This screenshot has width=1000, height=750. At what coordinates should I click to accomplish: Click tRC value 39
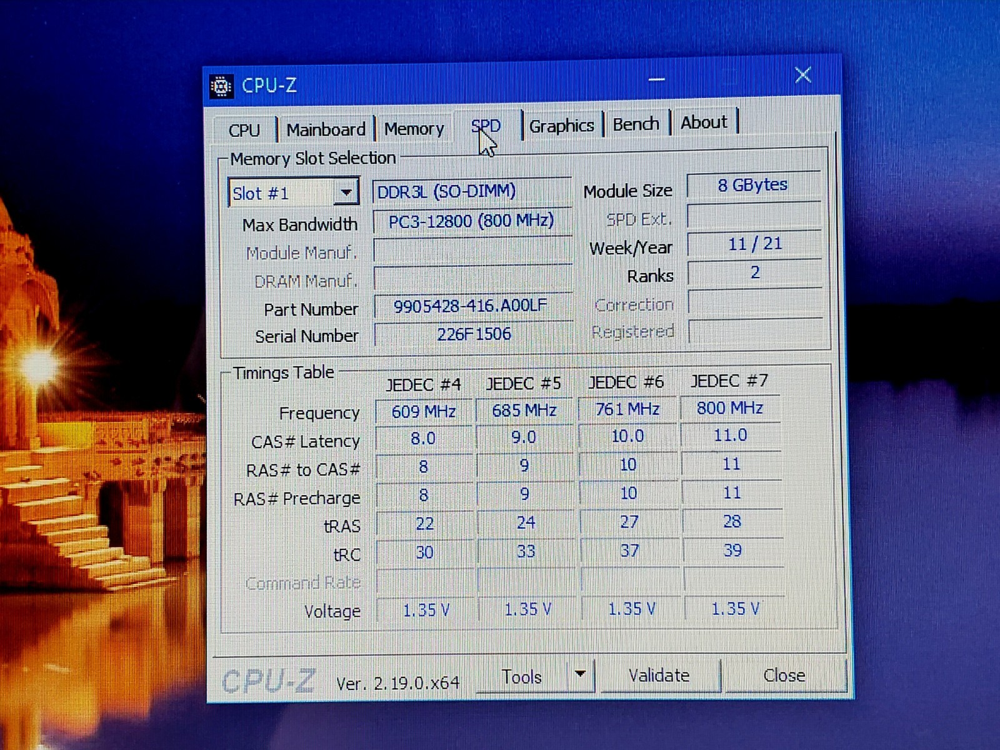pos(732,550)
